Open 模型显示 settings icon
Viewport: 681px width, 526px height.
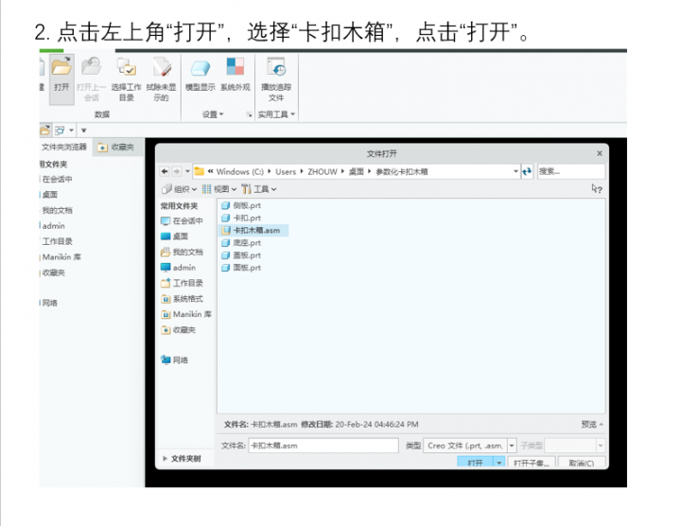click(200, 68)
